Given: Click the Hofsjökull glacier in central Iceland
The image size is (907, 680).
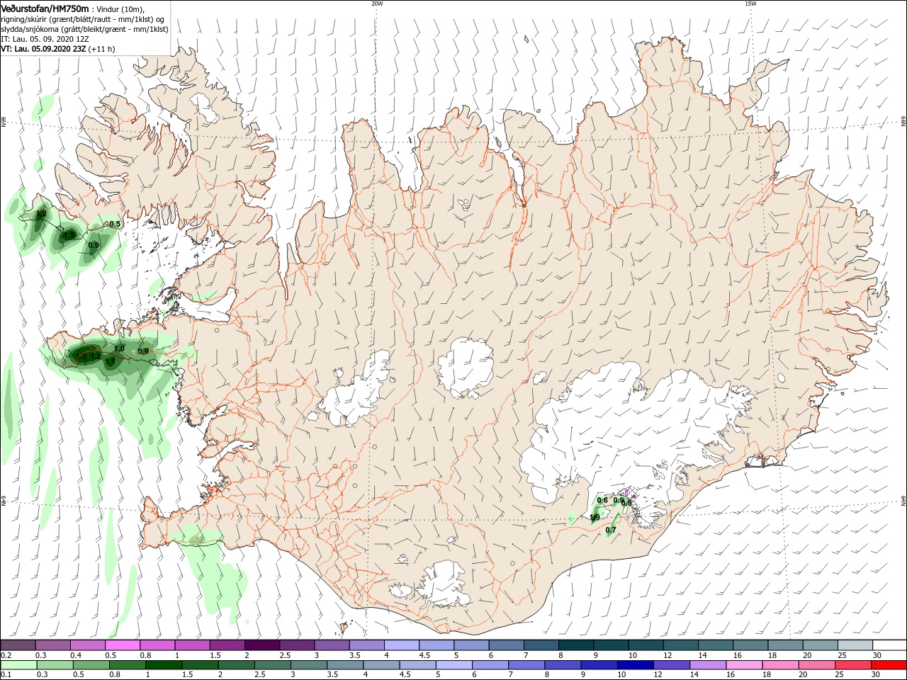Looking at the screenshot, I should (466, 367).
